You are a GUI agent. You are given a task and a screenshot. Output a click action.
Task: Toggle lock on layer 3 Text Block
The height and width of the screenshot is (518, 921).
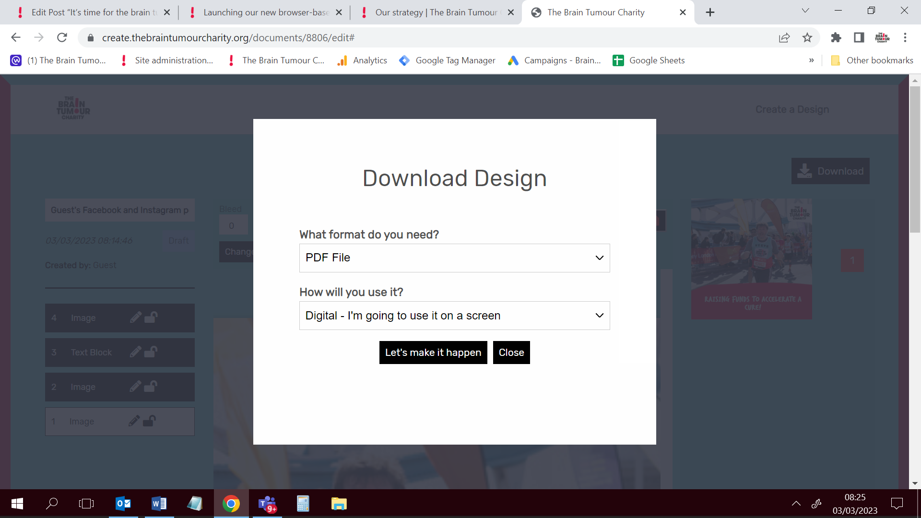pos(151,352)
